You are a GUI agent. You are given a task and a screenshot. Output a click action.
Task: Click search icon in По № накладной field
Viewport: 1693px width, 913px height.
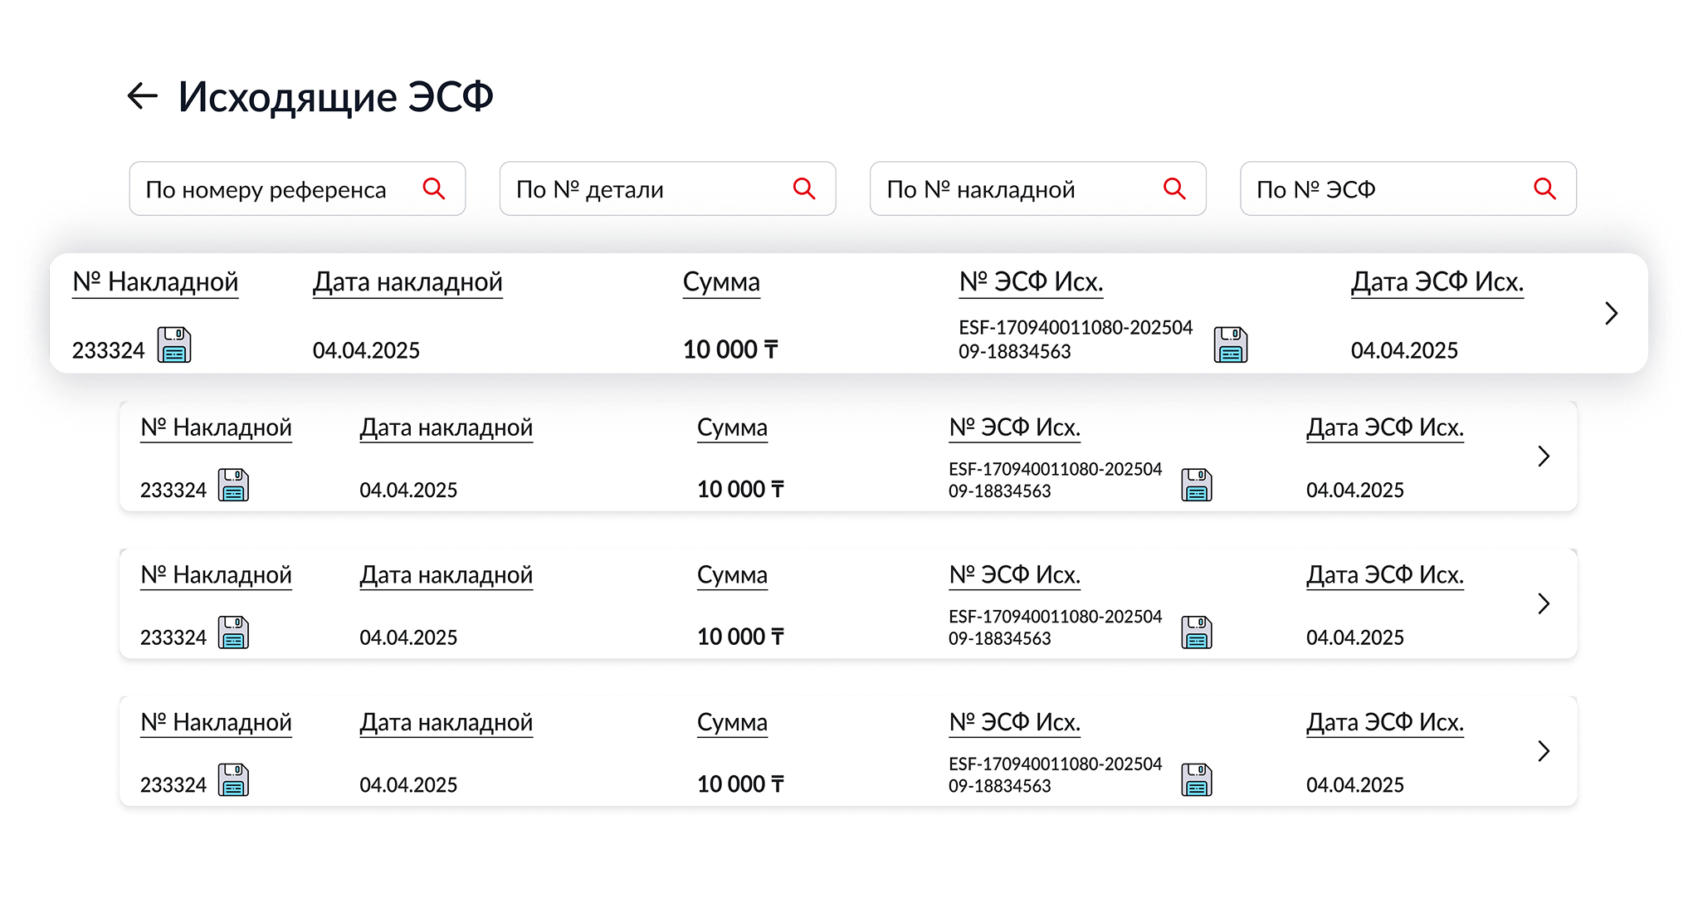click(1174, 188)
